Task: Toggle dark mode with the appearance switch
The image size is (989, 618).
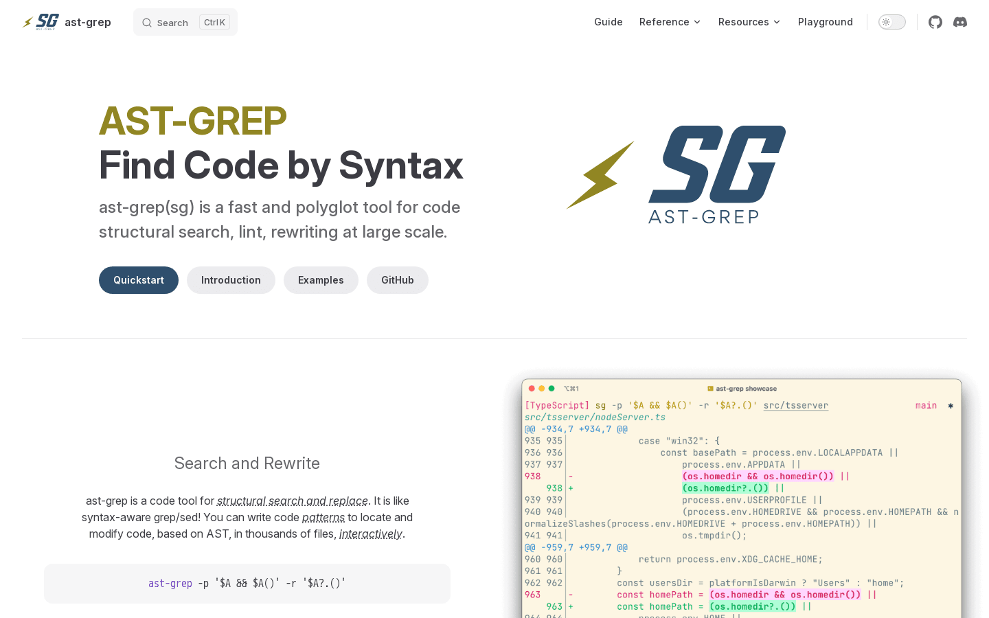Action: tap(891, 21)
